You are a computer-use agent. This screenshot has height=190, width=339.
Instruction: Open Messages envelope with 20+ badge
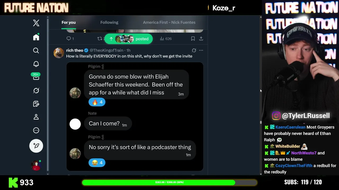[x=36, y=77]
